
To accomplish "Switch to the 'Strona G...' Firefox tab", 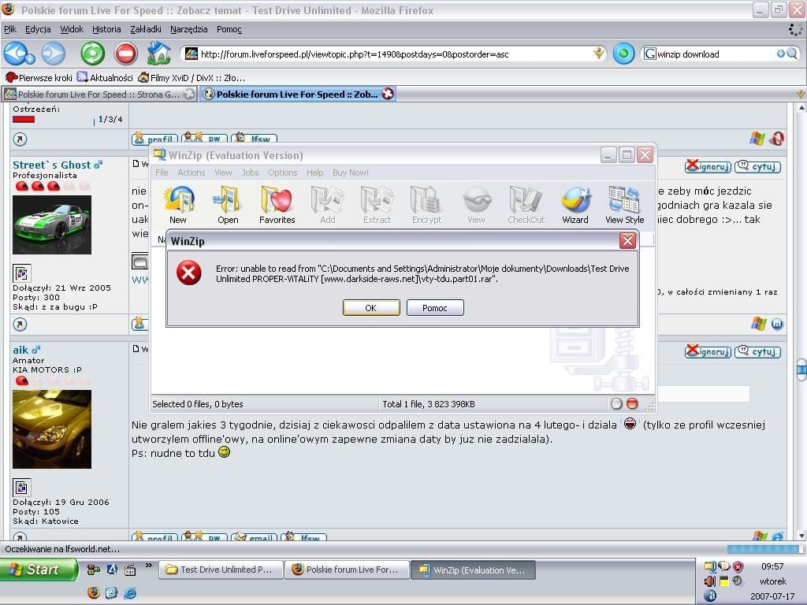I will click(99, 95).
